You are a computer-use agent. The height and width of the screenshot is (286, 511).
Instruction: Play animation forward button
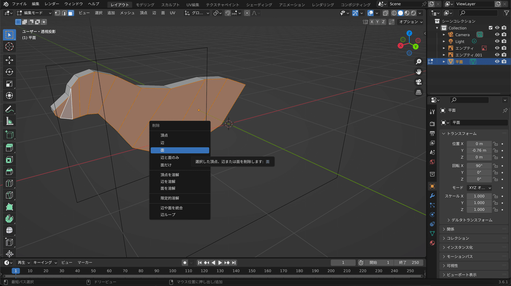point(220,263)
